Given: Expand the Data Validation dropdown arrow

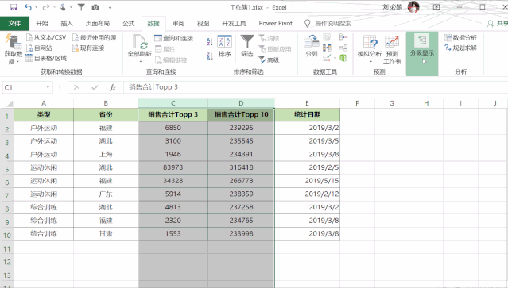Looking at the screenshot, I should [335, 59].
